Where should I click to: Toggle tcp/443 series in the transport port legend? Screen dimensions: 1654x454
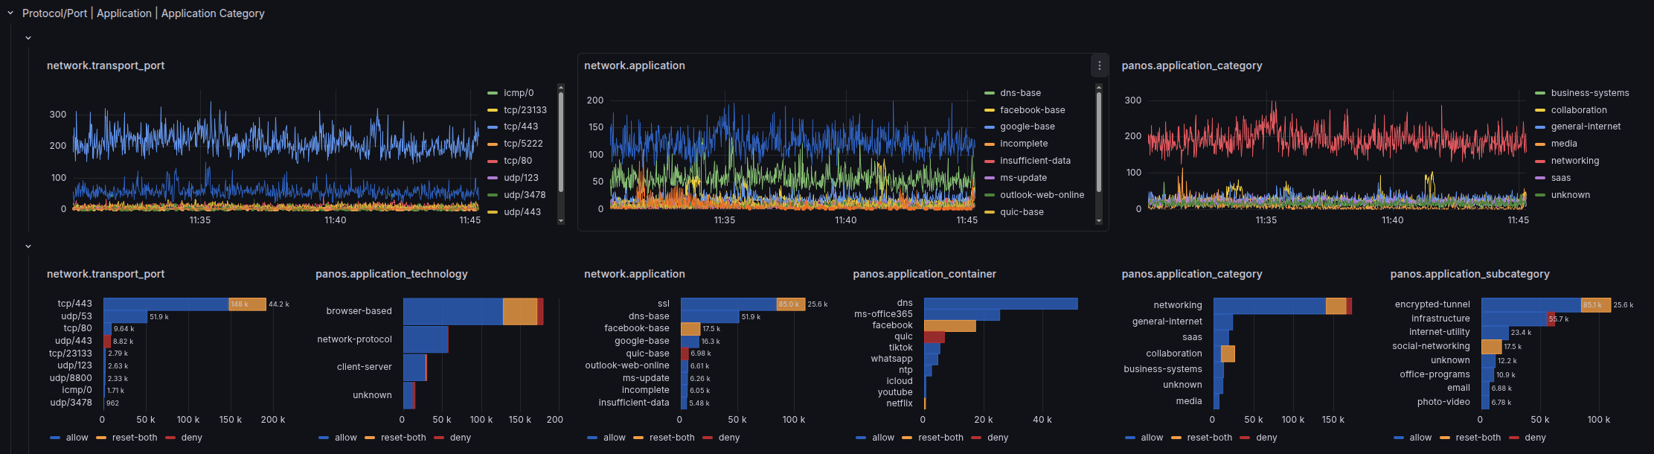pos(520,127)
